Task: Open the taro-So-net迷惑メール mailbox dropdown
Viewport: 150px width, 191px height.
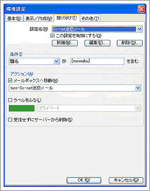Action: coord(75,88)
